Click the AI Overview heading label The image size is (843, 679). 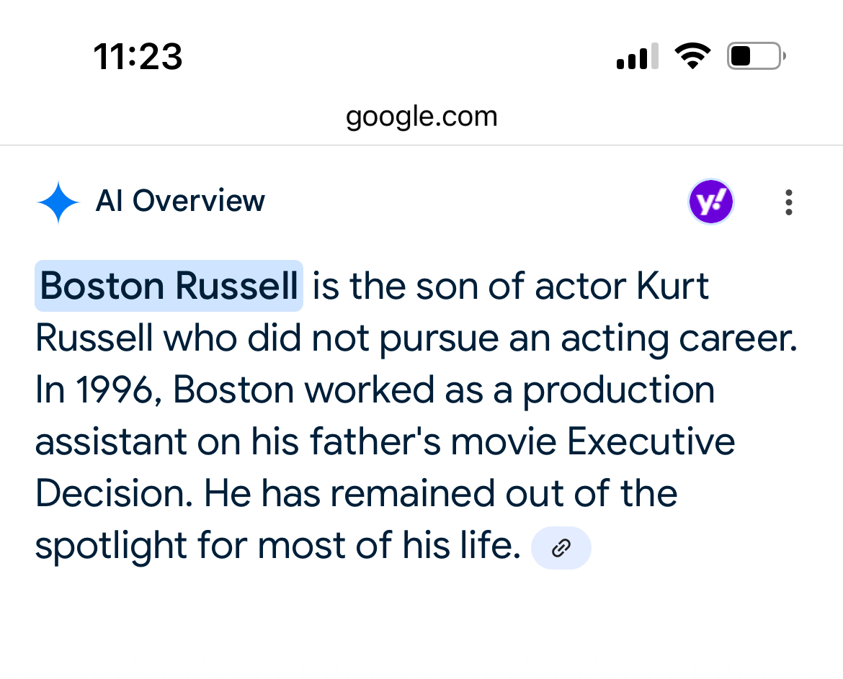coord(180,201)
